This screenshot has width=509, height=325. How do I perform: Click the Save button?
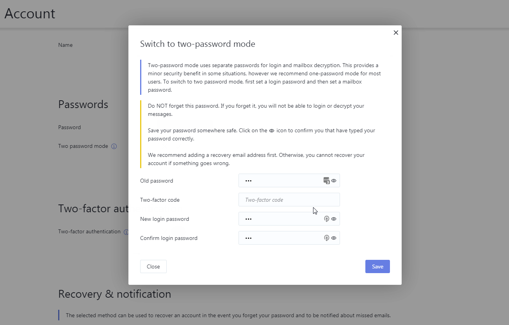coord(377,266)
